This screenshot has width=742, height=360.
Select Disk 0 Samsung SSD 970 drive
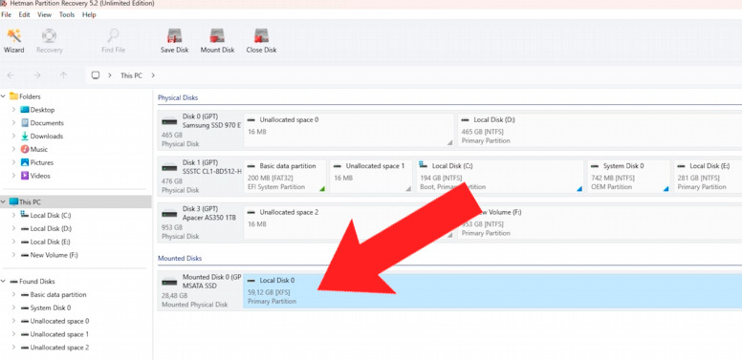(x=201, y=132)
